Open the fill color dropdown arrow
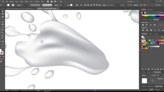 (10, 5)
